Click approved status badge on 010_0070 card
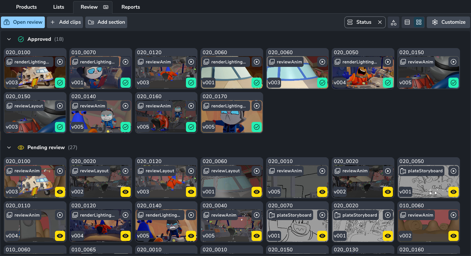 pyautogui.click(x=125, y=83)
